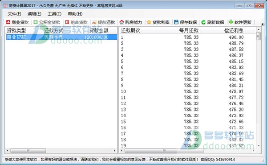Click the right pane vertical scrollbar thumb
This screenshot has height=165, width=267.
pos(259,36)
